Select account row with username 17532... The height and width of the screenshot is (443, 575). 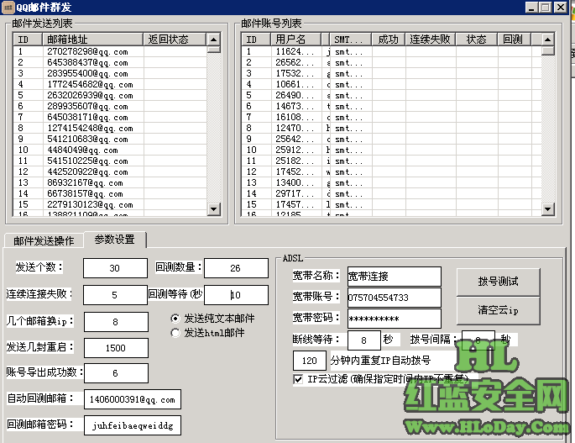tap(391, 73)
